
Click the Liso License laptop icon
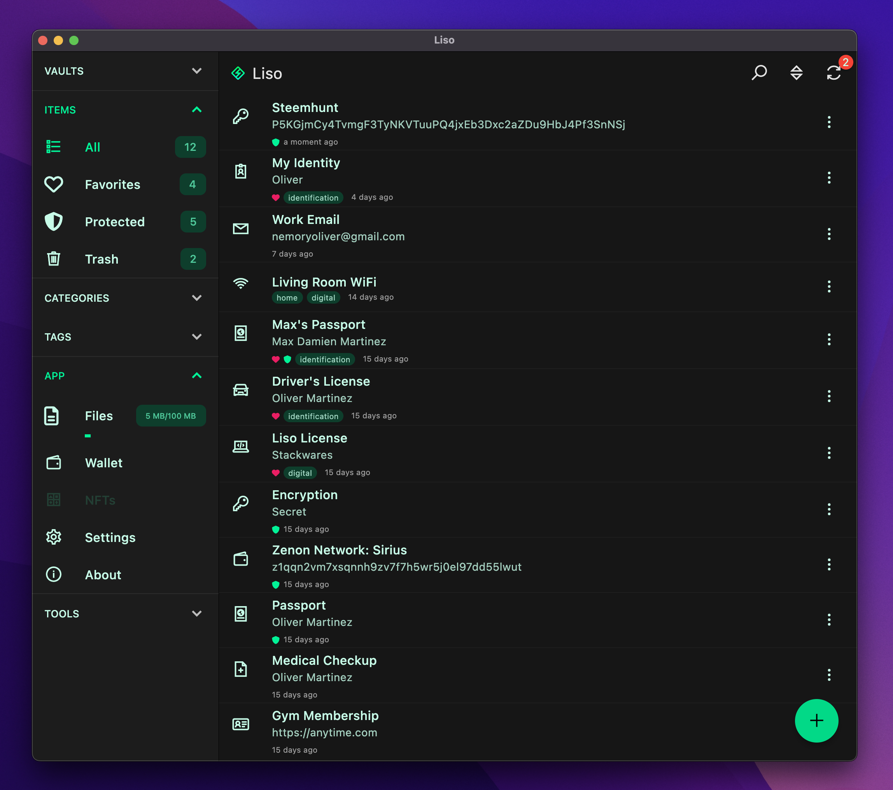point(241,446)
